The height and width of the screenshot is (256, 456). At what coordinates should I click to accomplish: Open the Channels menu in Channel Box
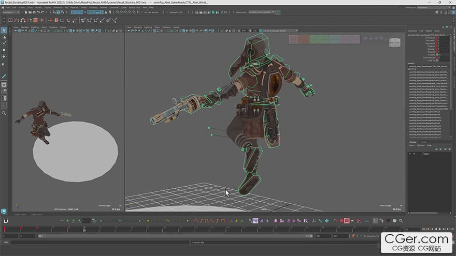(412, 31)
